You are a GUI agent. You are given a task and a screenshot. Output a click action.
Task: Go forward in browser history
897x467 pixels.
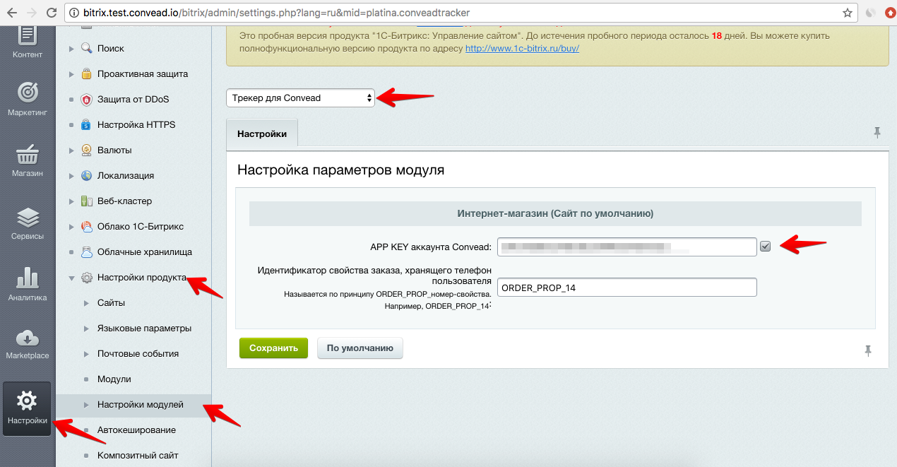tap(32, 13)
